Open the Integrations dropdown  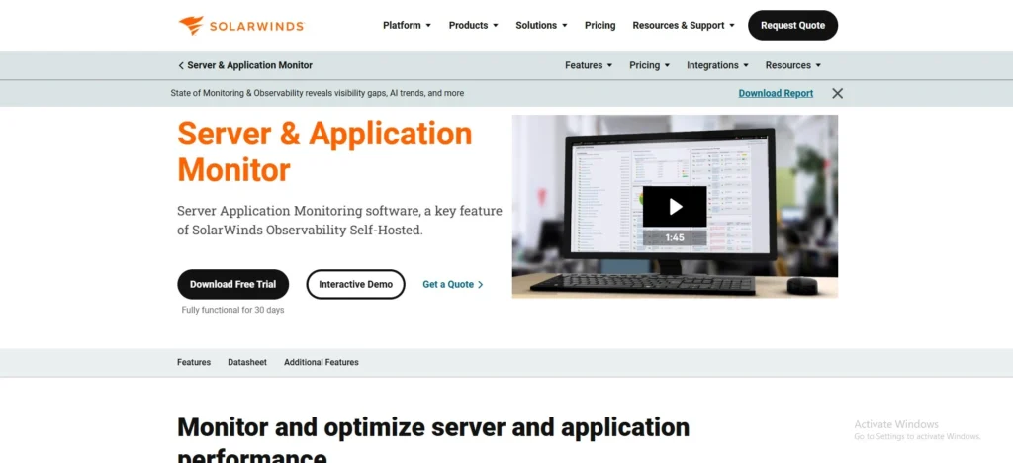(717, 65)
